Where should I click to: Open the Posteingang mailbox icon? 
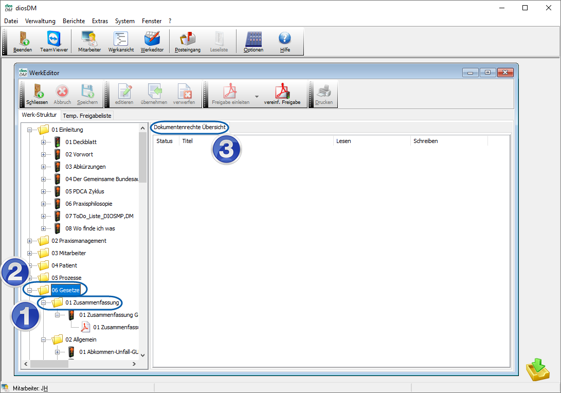(x=187, y=41)
